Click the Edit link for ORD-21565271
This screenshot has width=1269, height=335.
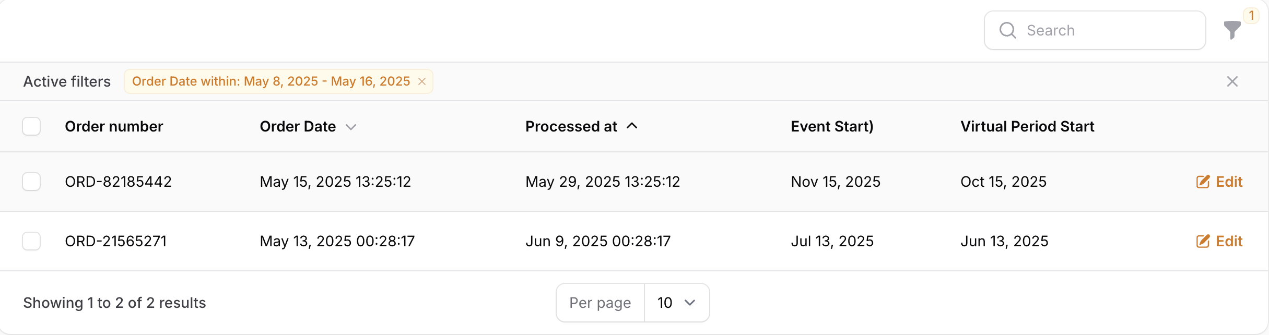click(1229, 241)
